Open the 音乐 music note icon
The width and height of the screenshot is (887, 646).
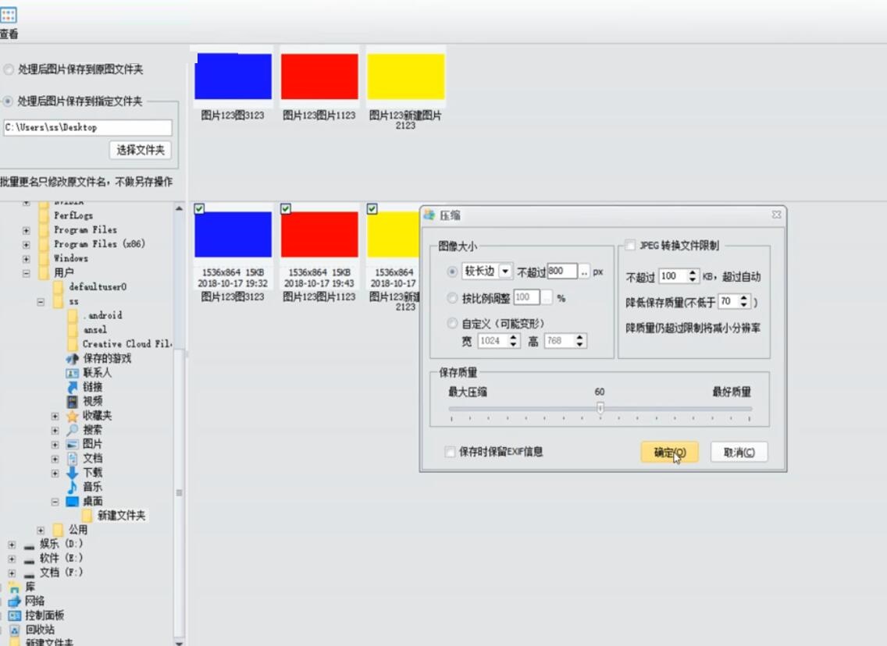73,487
